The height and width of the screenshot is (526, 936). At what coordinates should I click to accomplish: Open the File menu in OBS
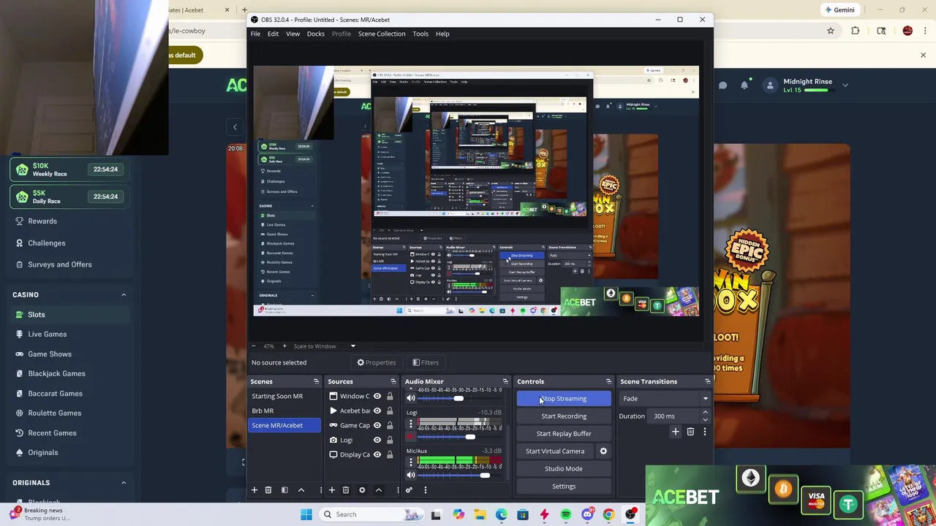(x=255, y=34)
